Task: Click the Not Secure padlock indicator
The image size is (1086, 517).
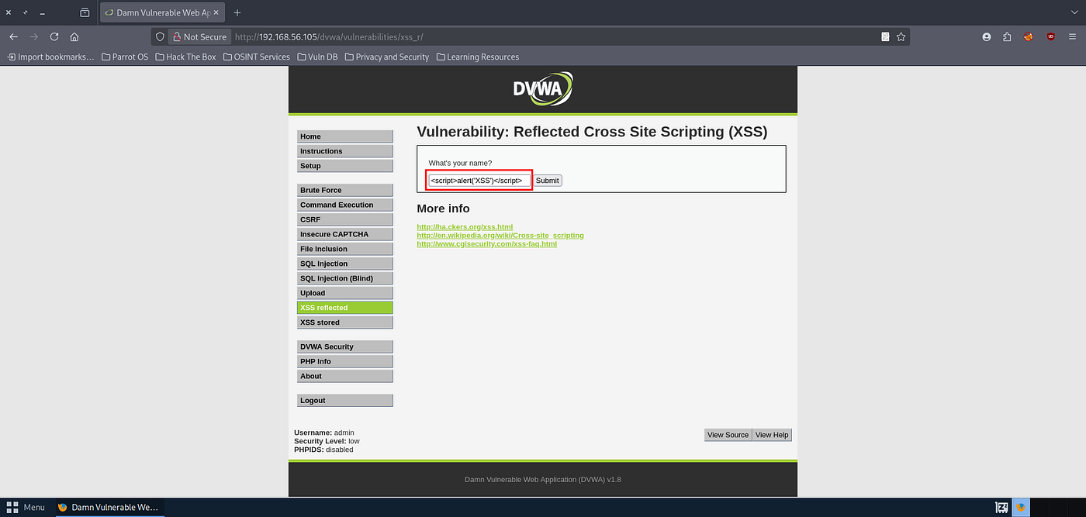Action: 200,36
